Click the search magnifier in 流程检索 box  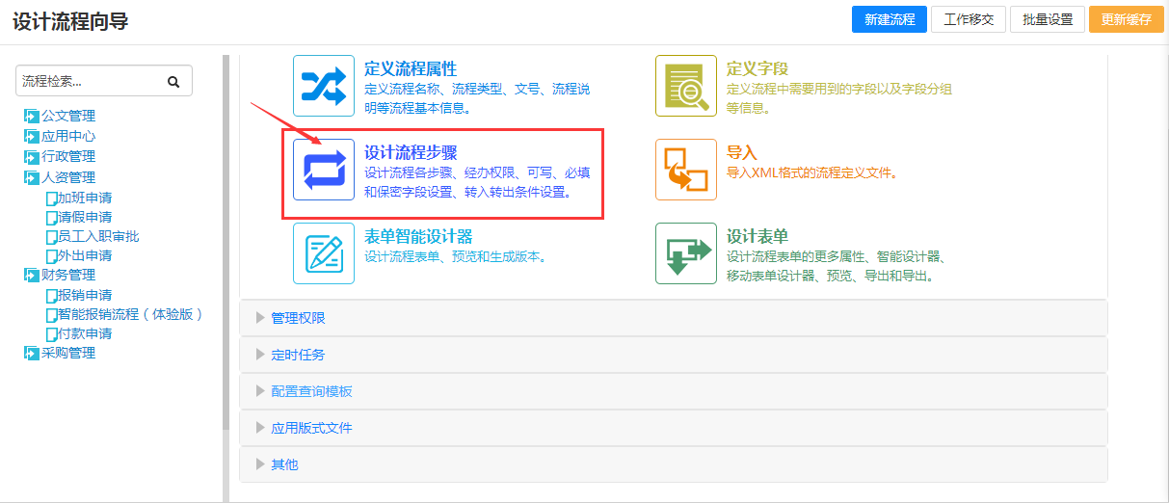click(173, 82)
